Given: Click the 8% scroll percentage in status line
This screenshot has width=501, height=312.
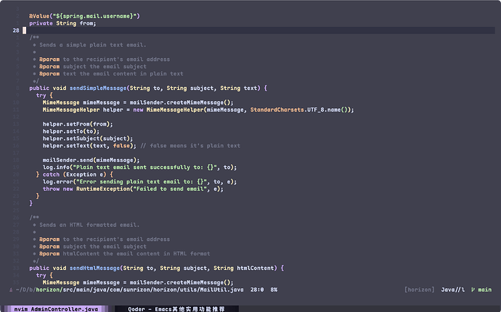Looking at the screenshot, I should (274, 290).
